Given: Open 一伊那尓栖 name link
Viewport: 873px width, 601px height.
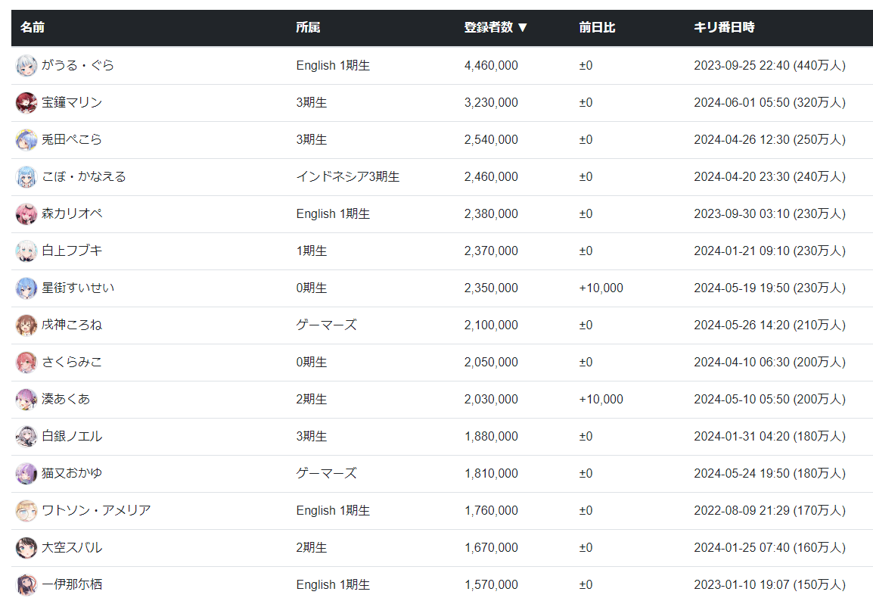Looking at the screenshot, I should (x=72, y=584).
